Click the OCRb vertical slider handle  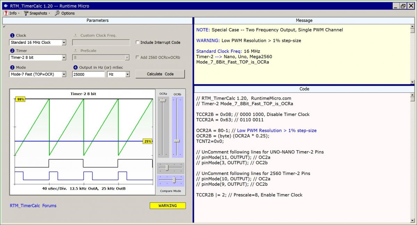click(x=177, y=141)
